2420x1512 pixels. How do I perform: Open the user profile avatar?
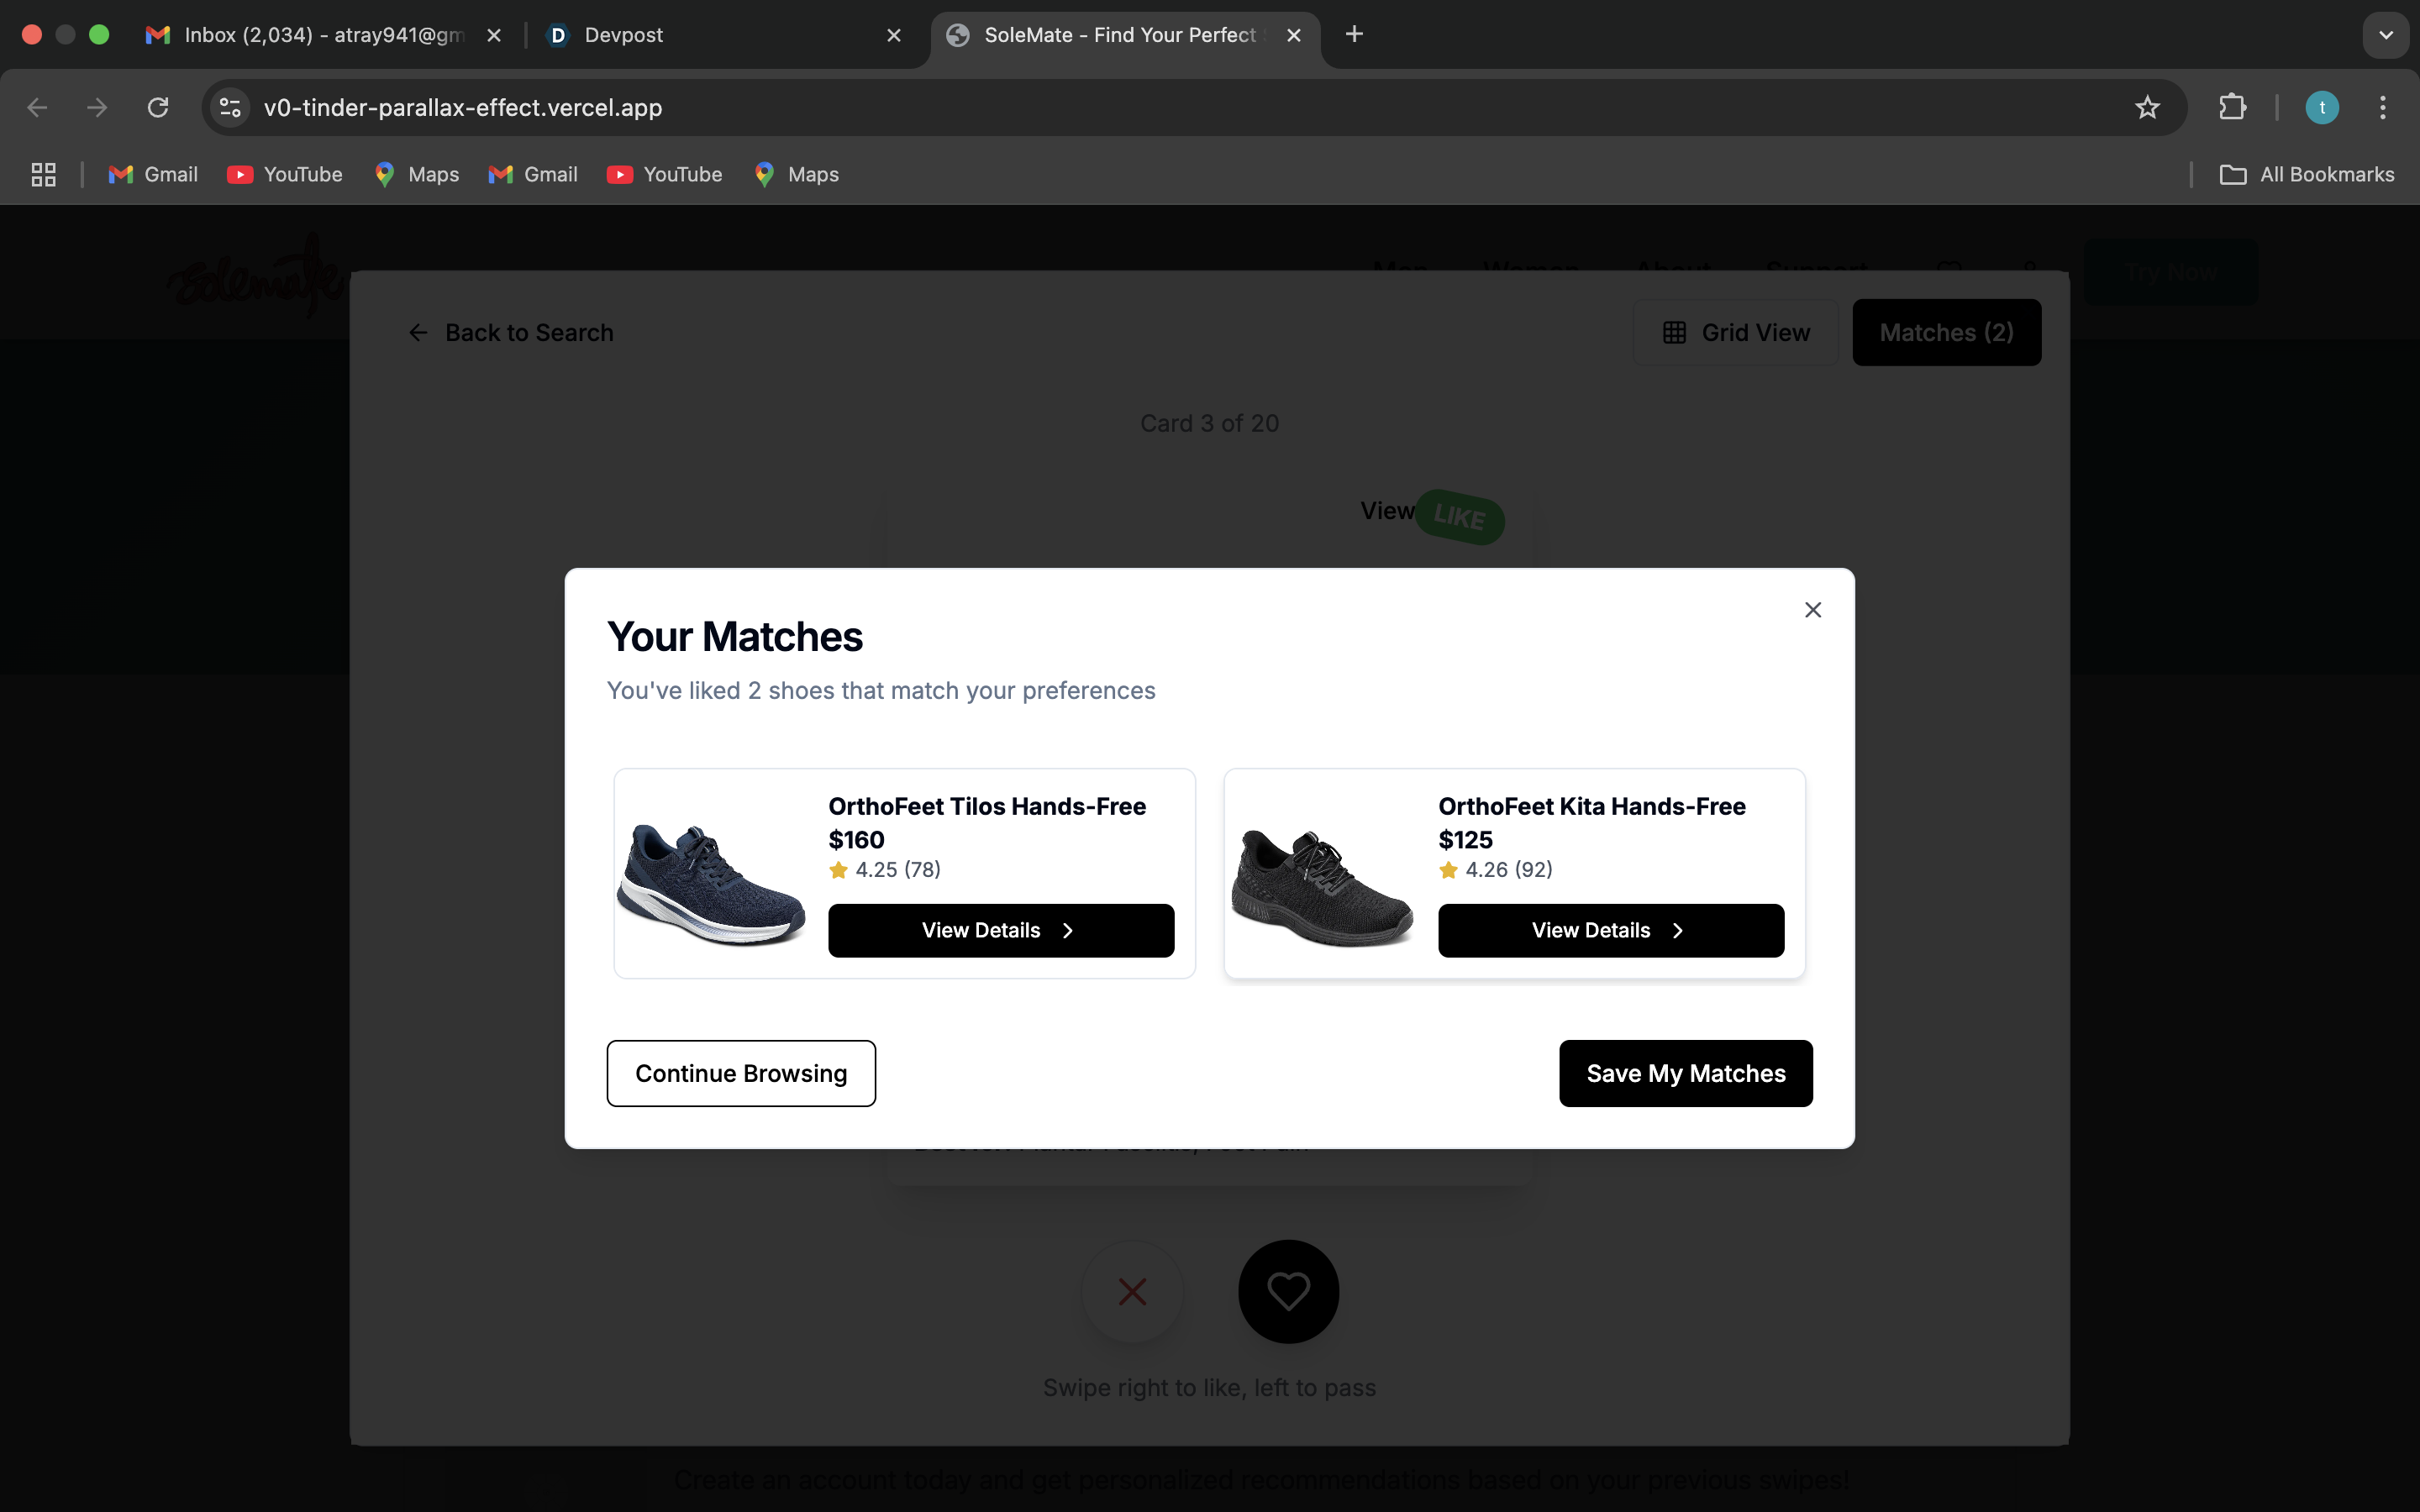pos(2321,107)
